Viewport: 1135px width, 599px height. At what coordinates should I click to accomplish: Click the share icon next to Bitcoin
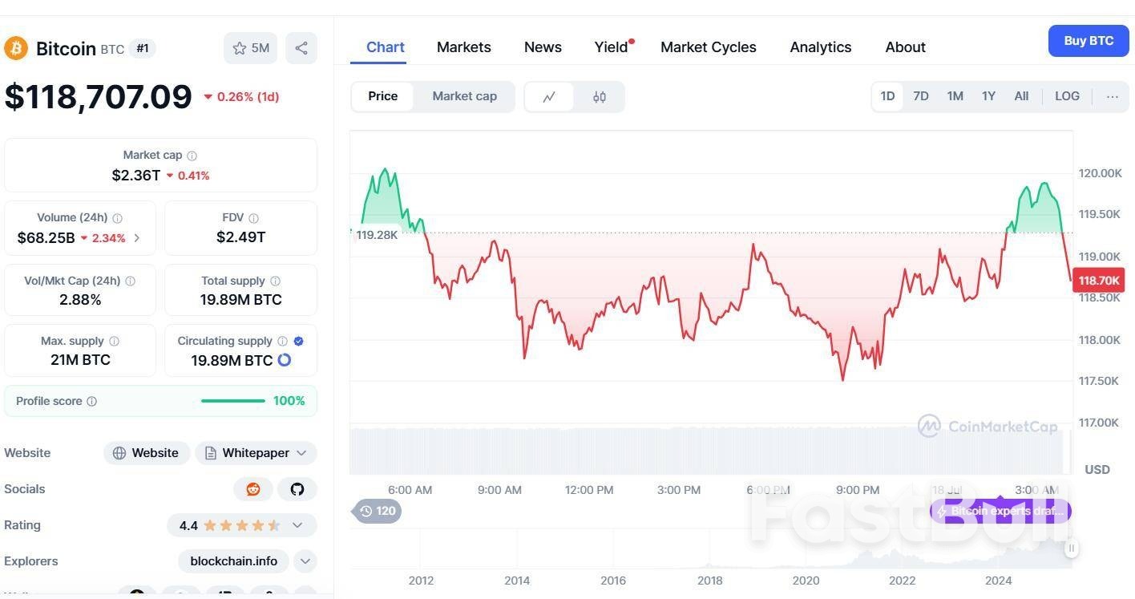301,48
